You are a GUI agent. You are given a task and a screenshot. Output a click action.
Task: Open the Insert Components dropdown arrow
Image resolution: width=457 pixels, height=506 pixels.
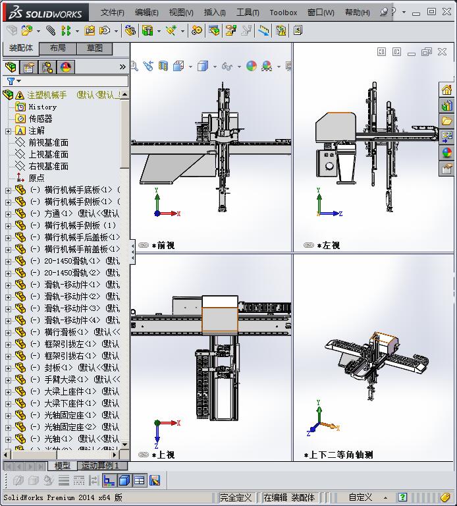(x=38, y=32)
